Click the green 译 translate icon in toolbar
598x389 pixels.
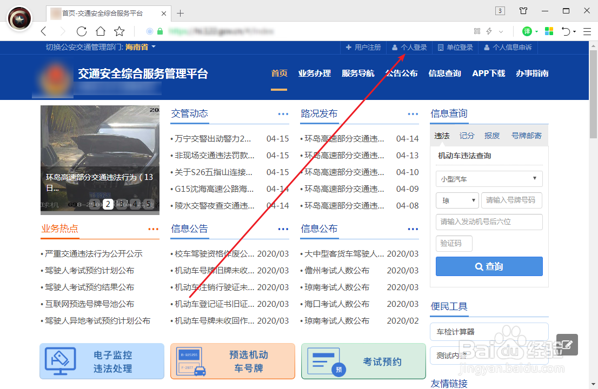(528, 31)
